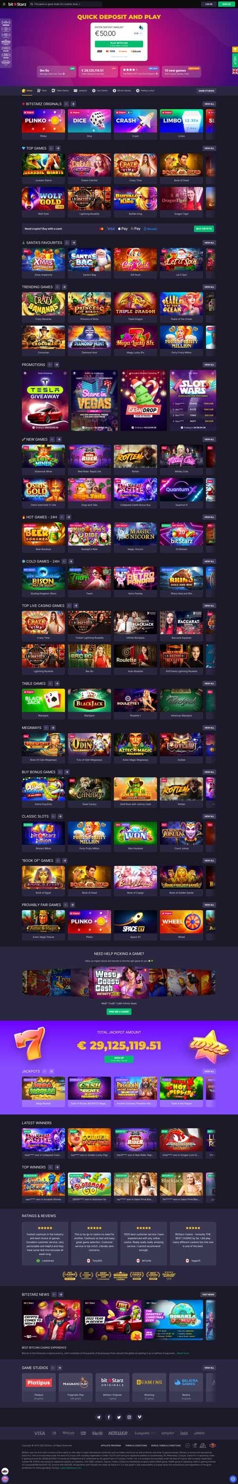
Task: Open the Game Studios selector
Action: 206,91
